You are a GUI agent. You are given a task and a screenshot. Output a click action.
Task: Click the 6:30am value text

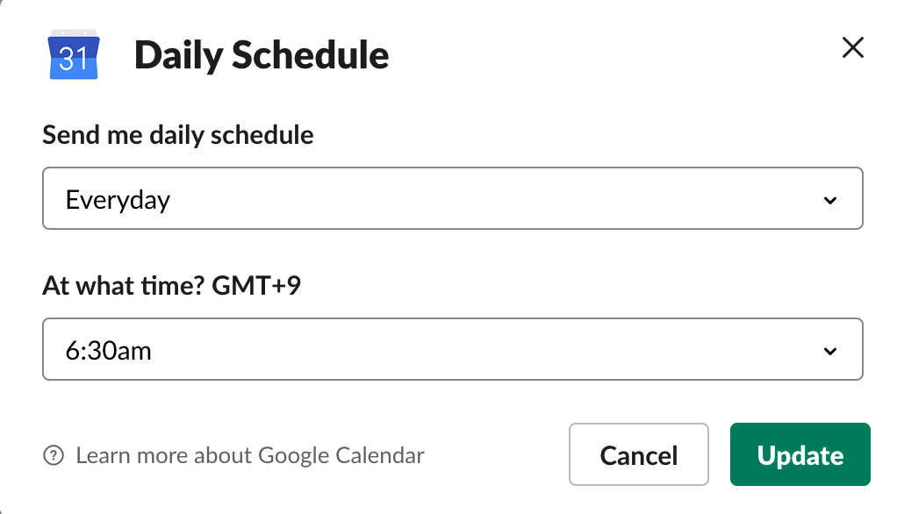[108, 351]
